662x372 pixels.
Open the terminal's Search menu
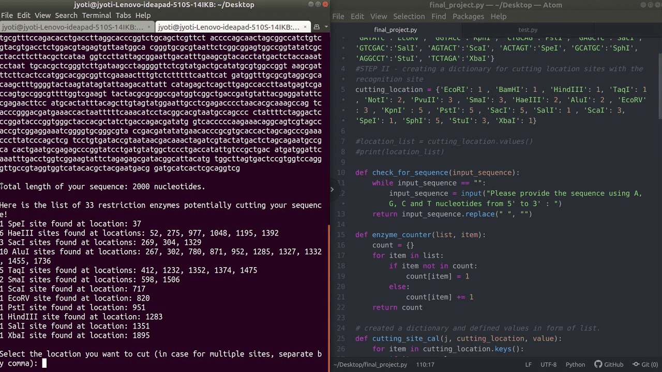(66, 16)
